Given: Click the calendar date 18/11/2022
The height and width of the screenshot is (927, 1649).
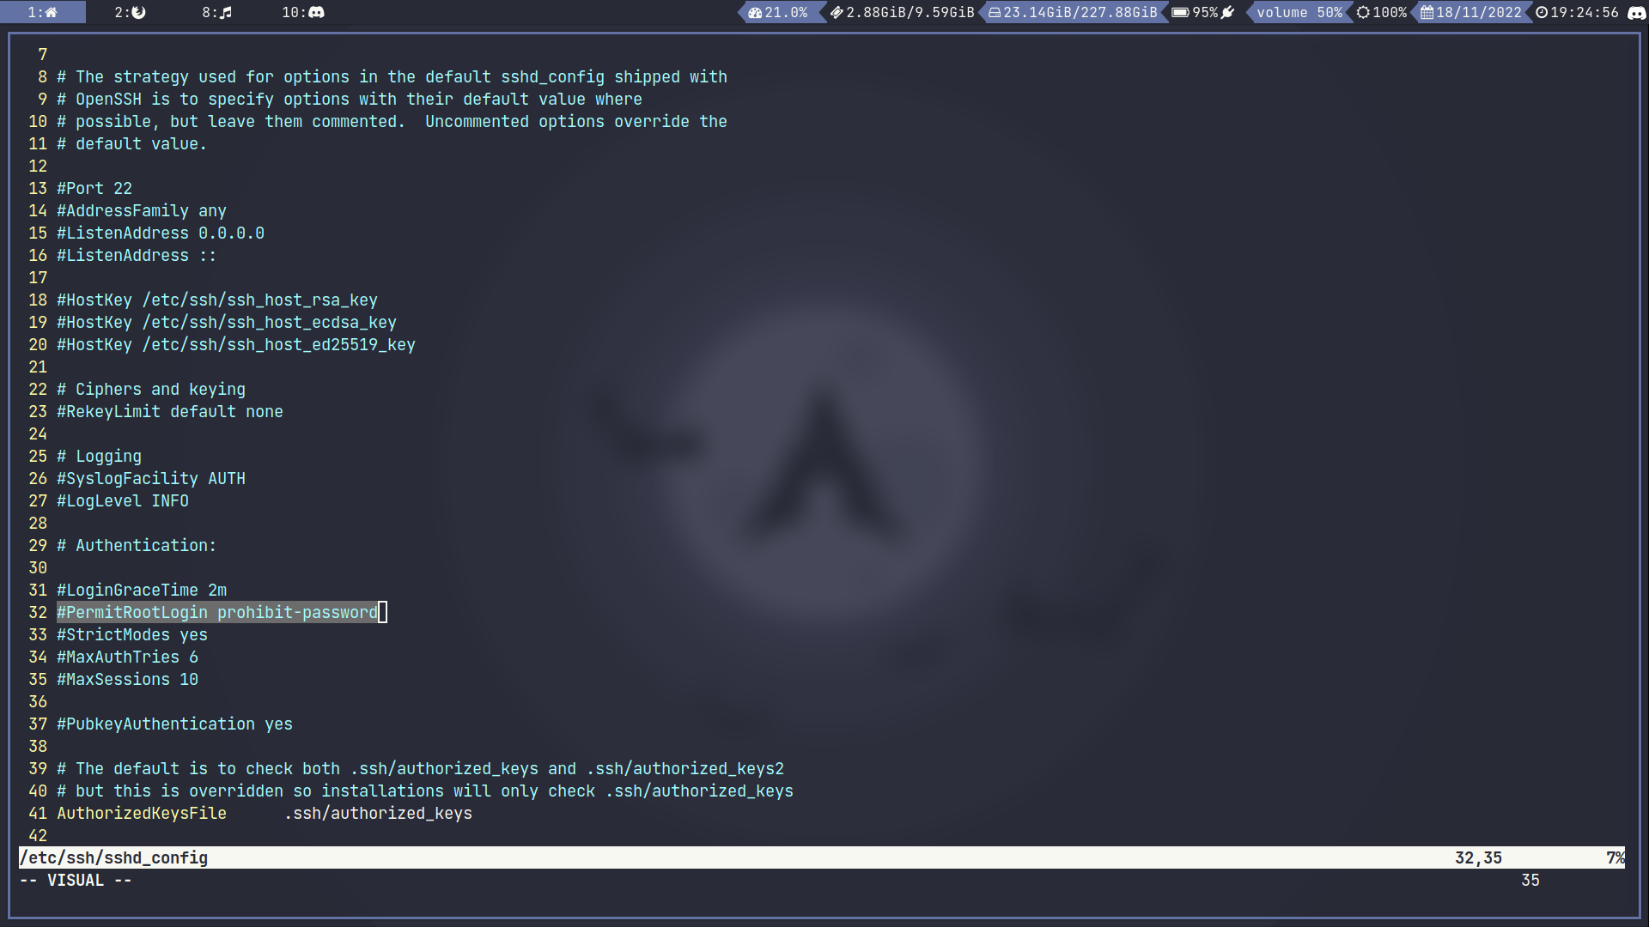Looking at the screenshot, I should coord(1478,12).
